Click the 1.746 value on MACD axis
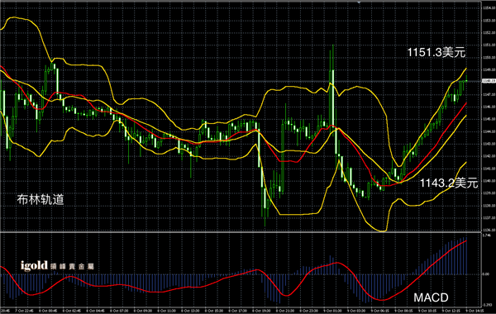 (487, 235)
